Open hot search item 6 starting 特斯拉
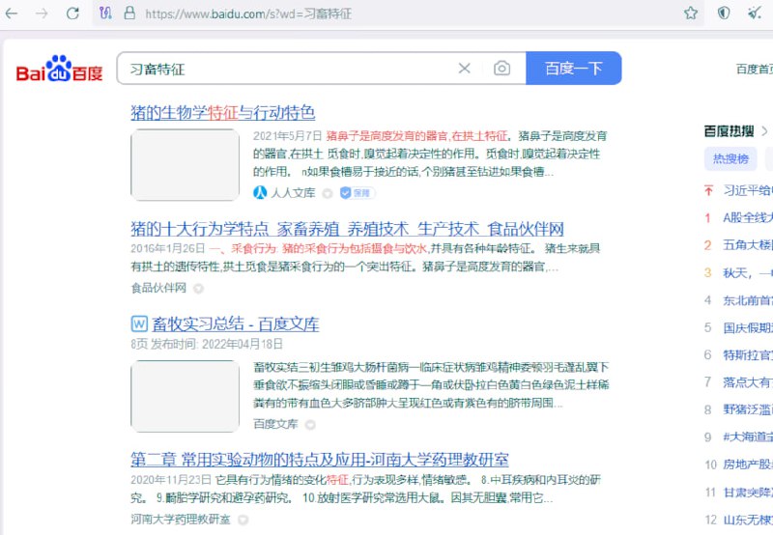The image size is (773, 535). [x=748, y=355]
